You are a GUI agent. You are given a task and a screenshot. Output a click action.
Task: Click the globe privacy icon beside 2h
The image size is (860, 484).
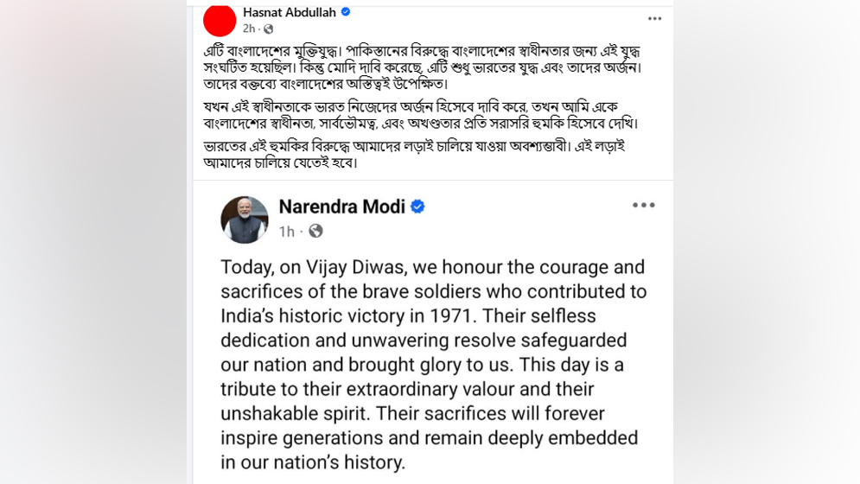[268, 29]
